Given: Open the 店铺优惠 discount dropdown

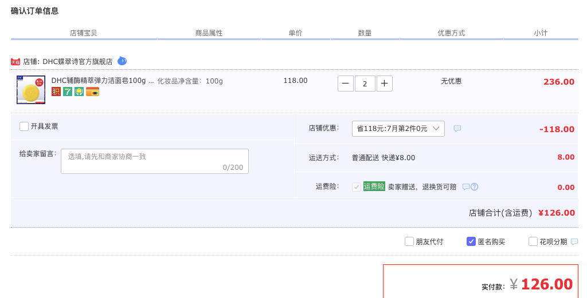Looking at the screenshot, I should tap(398, 129).
